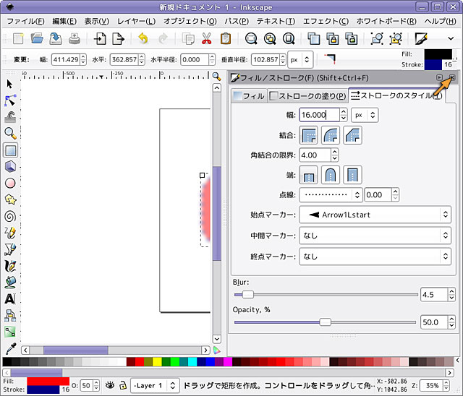The image size is (463, 396).
Task: Switch to the フィル tab
Action: click(247, 95)
